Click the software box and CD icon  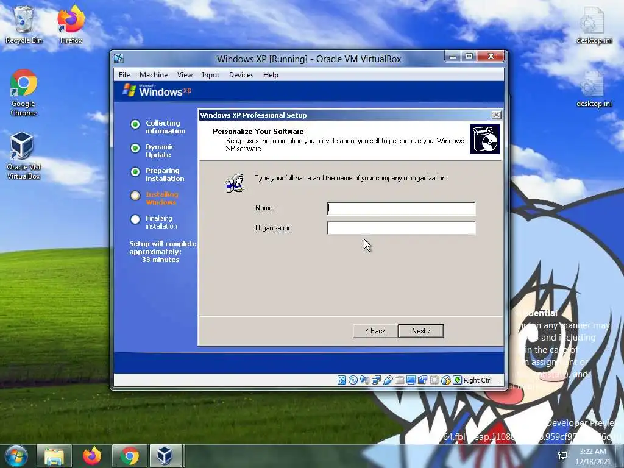click(x=484, y=140)
